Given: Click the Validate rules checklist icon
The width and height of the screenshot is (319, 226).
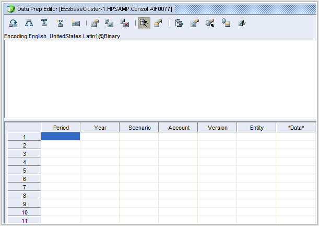Looking at the screenshot, I should point(242,23).
